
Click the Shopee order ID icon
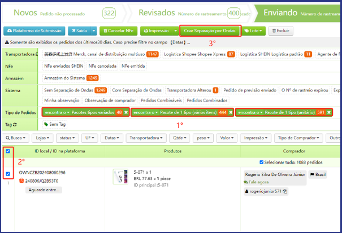(x=21, y=181)
